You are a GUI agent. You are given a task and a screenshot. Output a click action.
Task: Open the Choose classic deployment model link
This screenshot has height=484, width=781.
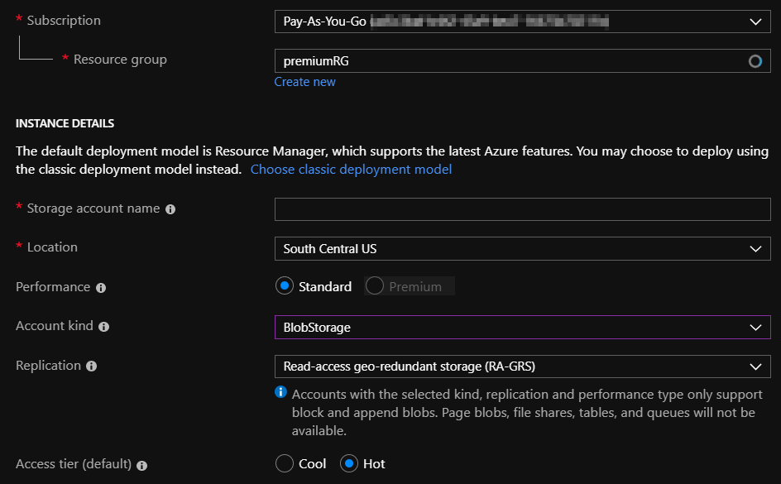pyautogui.click(x=351, y=170)
